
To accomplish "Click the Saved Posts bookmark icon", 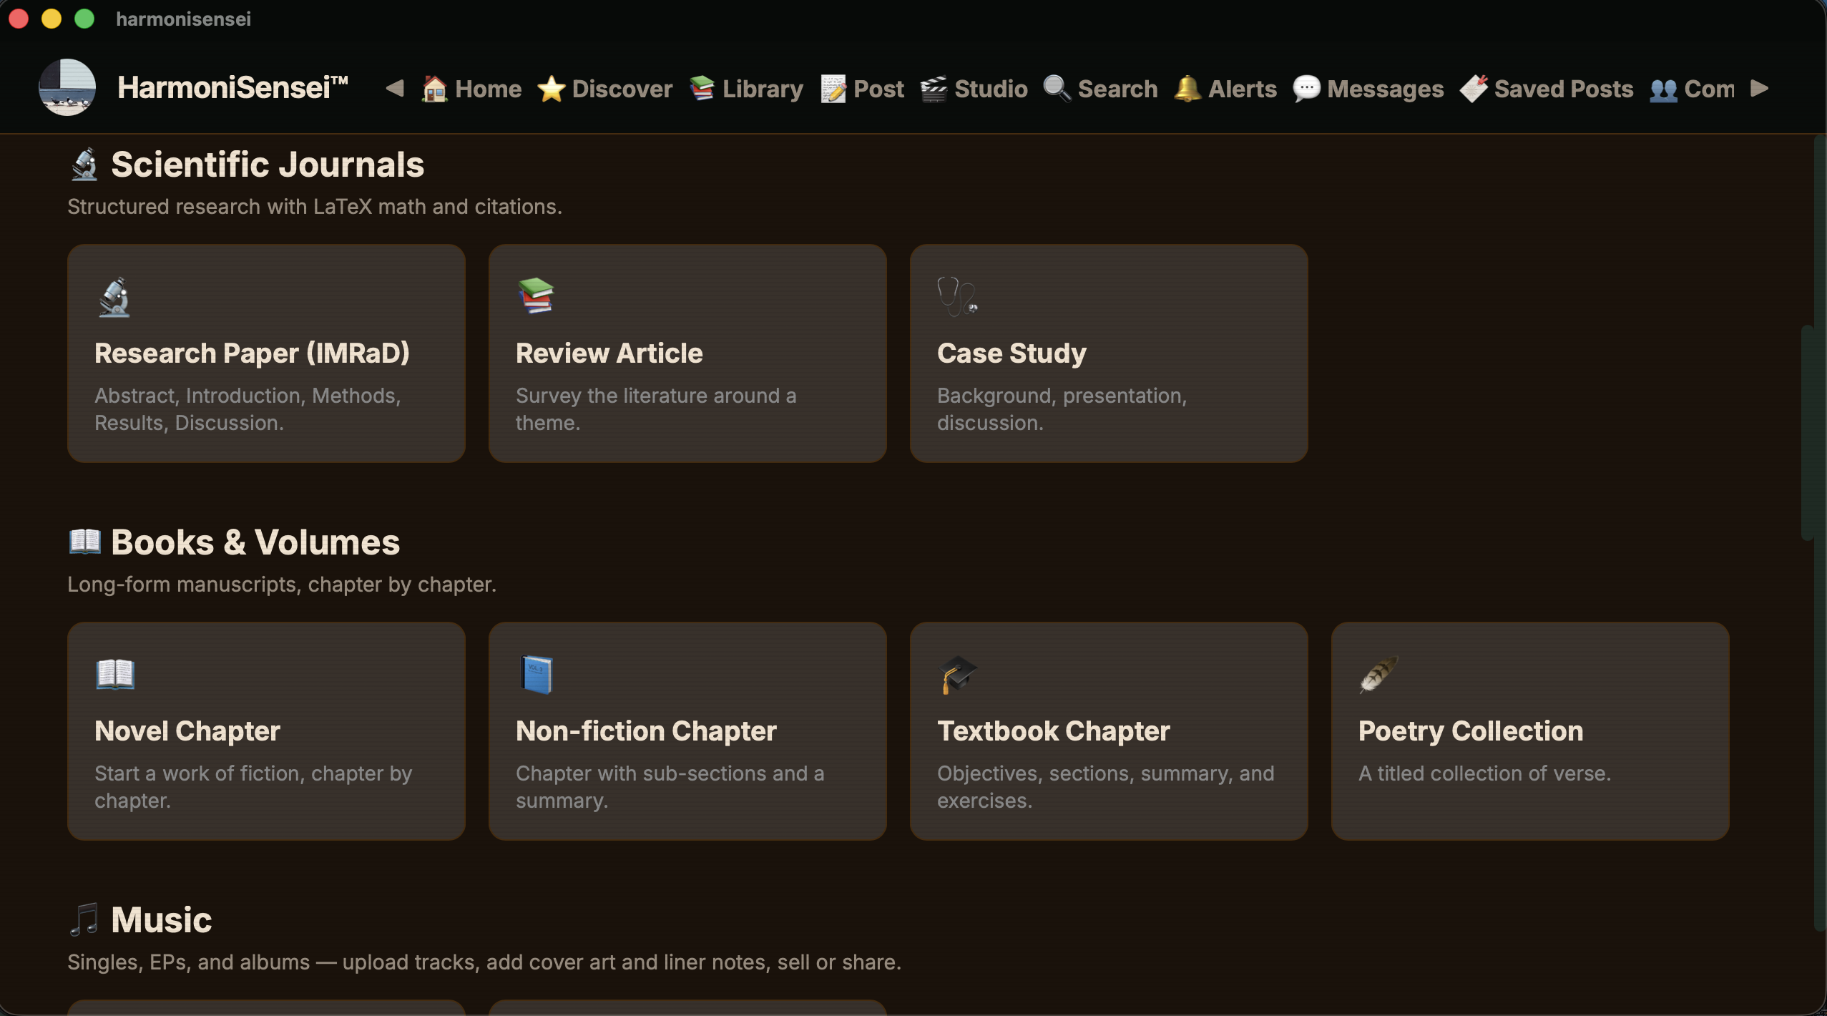I will tap(1474, 89).
